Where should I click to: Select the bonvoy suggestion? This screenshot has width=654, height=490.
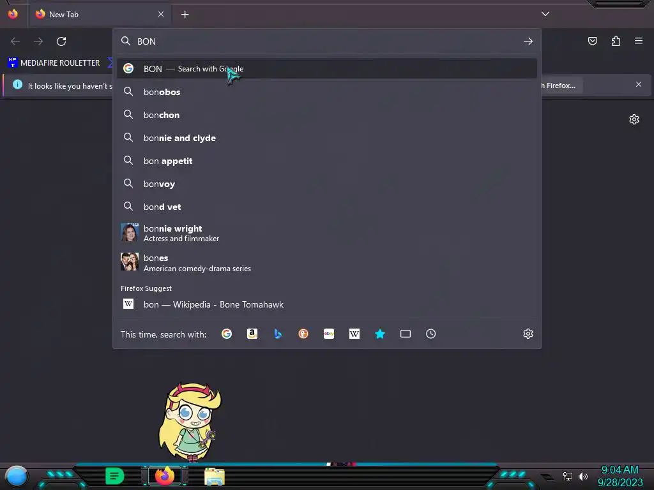[x=327, y=184]
